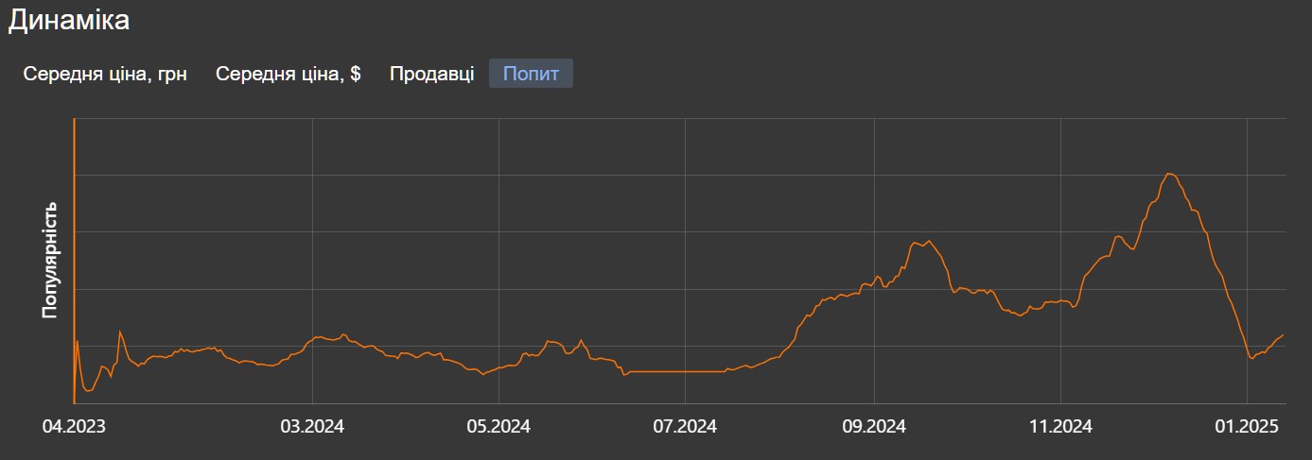Viewport: 1312px width, 460px height.
Task: Select the Середня ціна, грн tab
Action: 105,74
